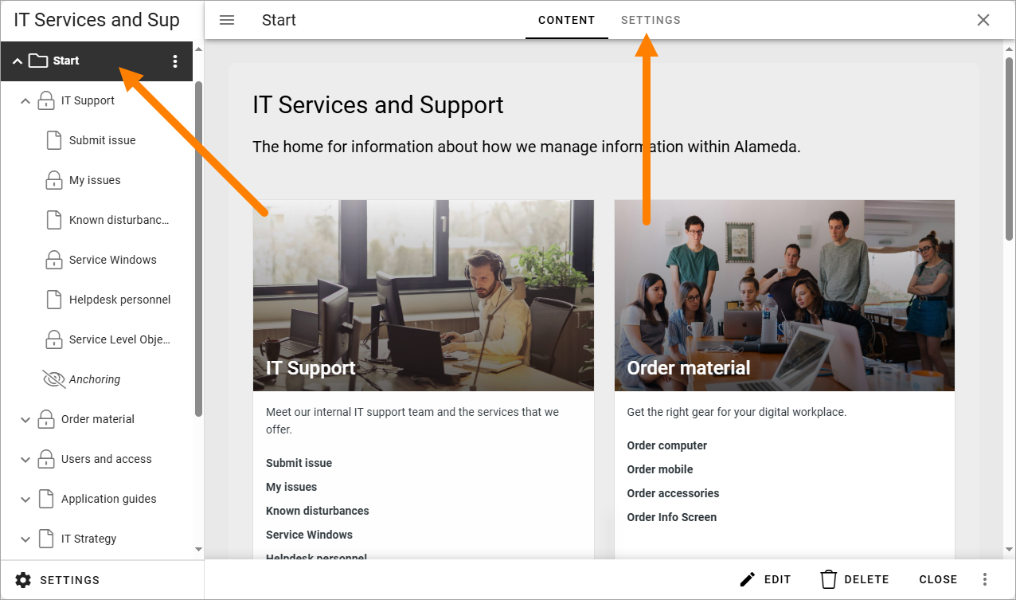Close the Start panel with the X
The image size is (1016, 600).
[x=983, y=20]
